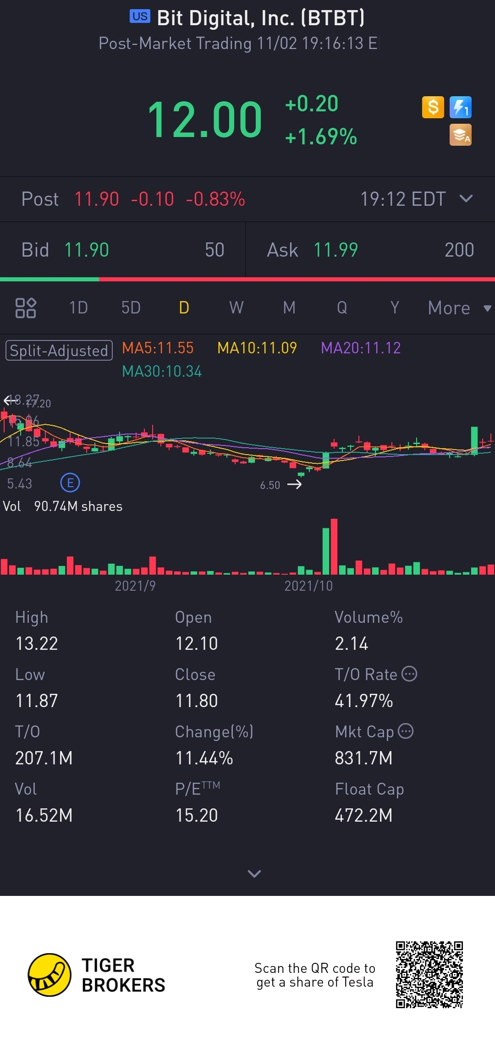Tap the tall green candlestick near chart end
Image resolution: width=495 pixels, height=1054 pixels.
pos(474,440)
